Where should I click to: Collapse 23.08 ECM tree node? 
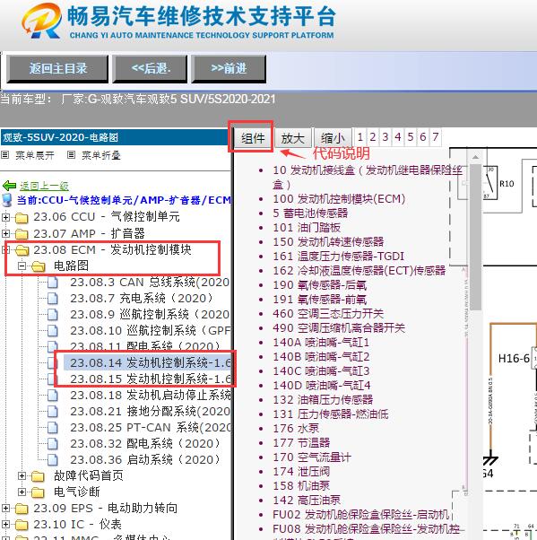[5, 249]
